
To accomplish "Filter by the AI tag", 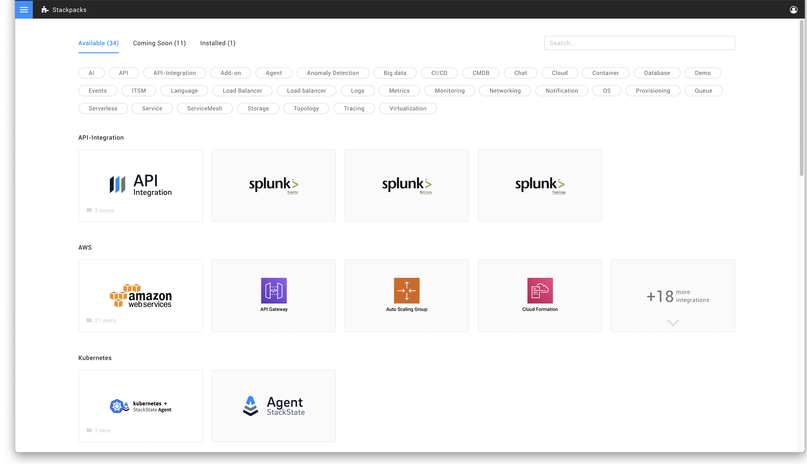I will [x=91, y=73].
